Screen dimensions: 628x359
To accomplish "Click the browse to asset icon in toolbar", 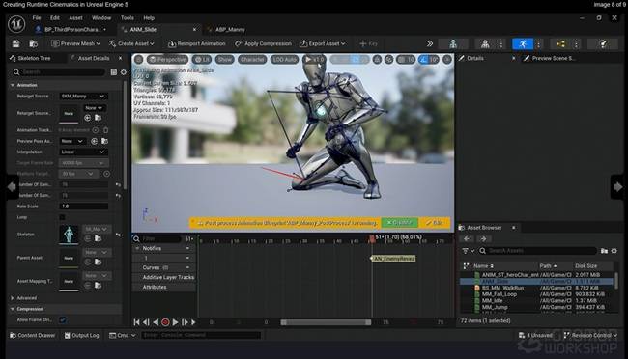I will pyautogui.click(x=33, y=43).
